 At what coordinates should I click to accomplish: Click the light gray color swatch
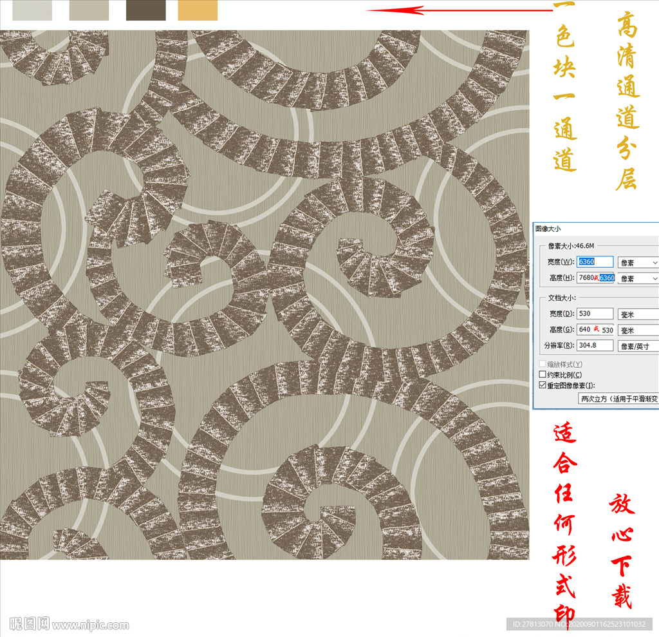[32, 10]
